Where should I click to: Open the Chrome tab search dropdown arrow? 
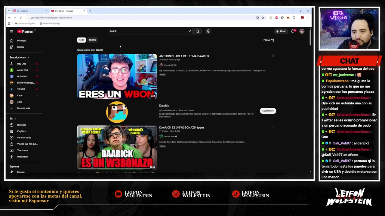click(9, 11)
